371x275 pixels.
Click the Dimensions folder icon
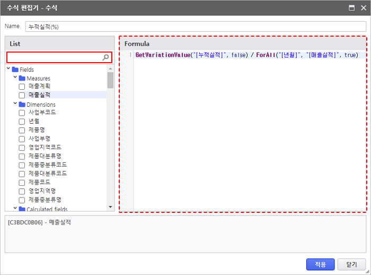click(22, 105)
